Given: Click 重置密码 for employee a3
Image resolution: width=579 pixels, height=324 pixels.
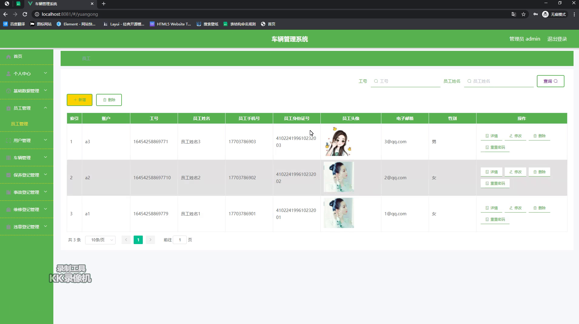Looking at the screenshot, I should 495,147.
